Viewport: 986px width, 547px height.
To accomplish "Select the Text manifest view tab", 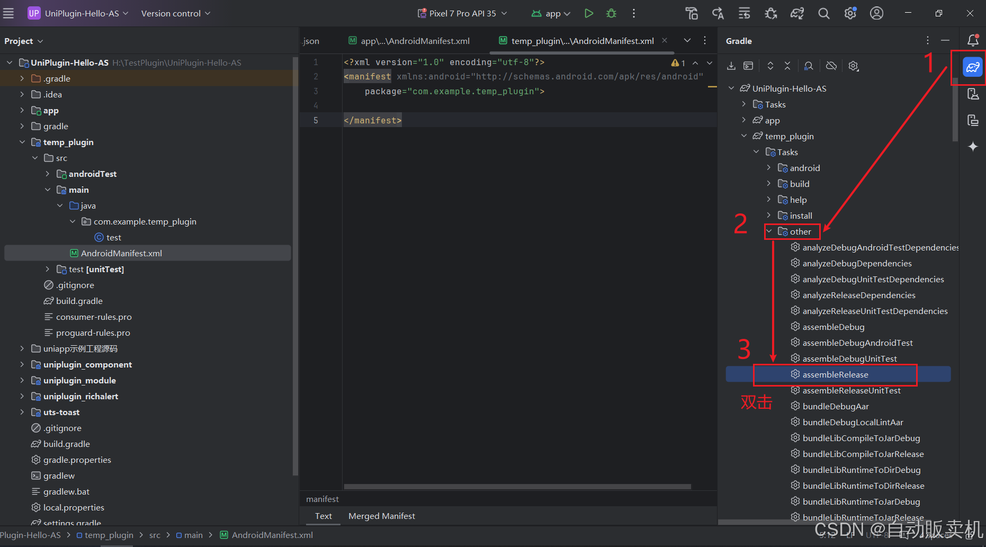I will pyautogui.click(x=324, y=516).
